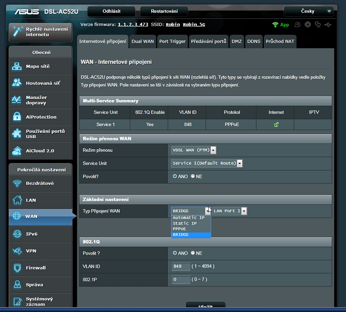Click the internet globe status icon in header
Image resolution: width=346 pixels, height=312 pixels.
[x=307, y=24]
